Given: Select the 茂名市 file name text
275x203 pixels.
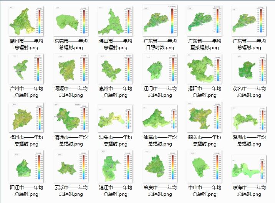Looking at the screenshot, I should (249, 92).
